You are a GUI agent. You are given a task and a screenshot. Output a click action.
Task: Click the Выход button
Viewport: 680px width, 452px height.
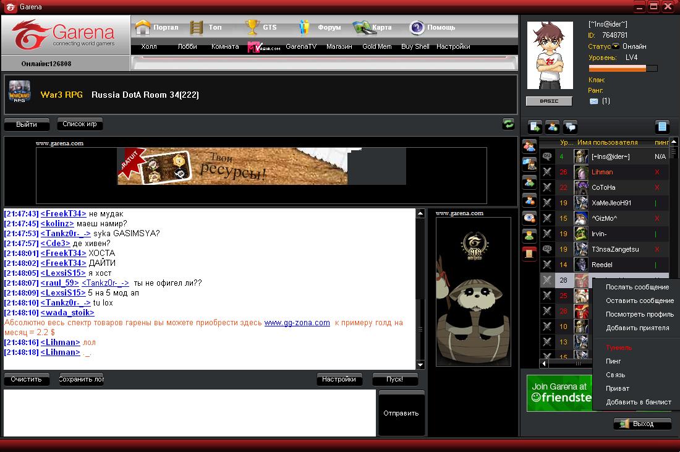click(x=643, y=424)
